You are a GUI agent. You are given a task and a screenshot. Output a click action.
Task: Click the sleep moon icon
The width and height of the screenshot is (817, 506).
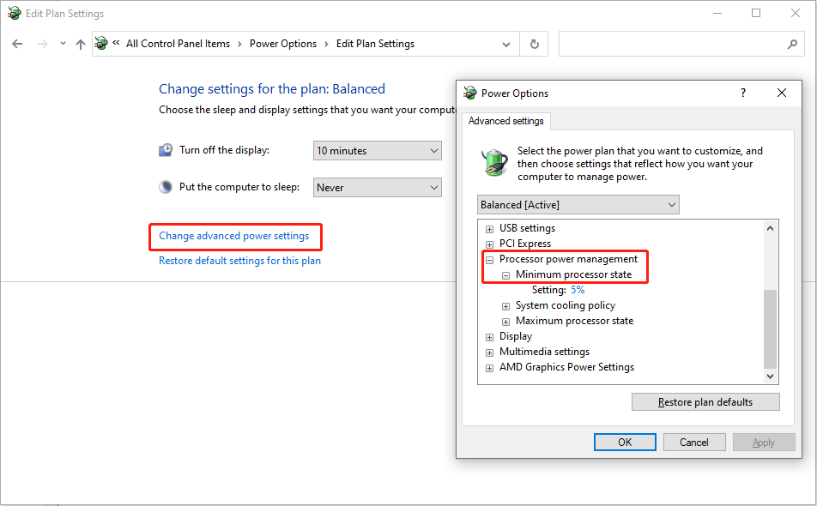166,187
